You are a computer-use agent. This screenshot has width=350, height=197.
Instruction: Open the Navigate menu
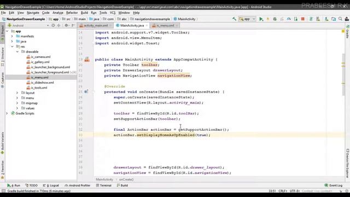[x=33, y=13]
